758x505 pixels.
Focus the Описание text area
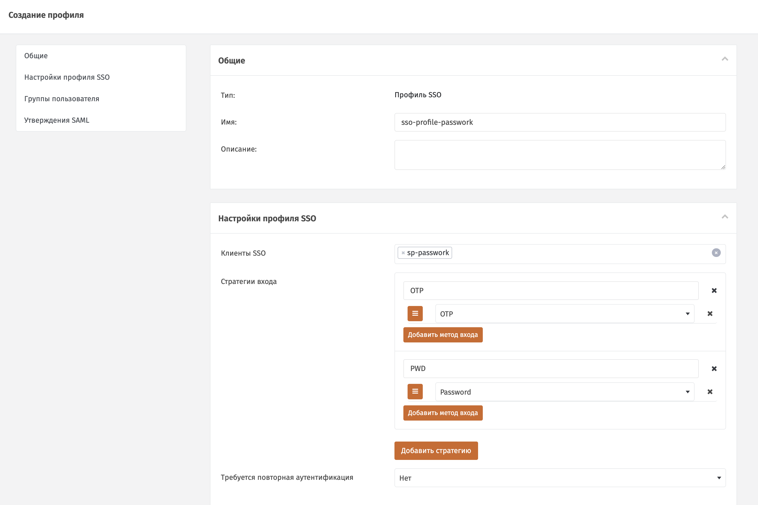[560, 155]
